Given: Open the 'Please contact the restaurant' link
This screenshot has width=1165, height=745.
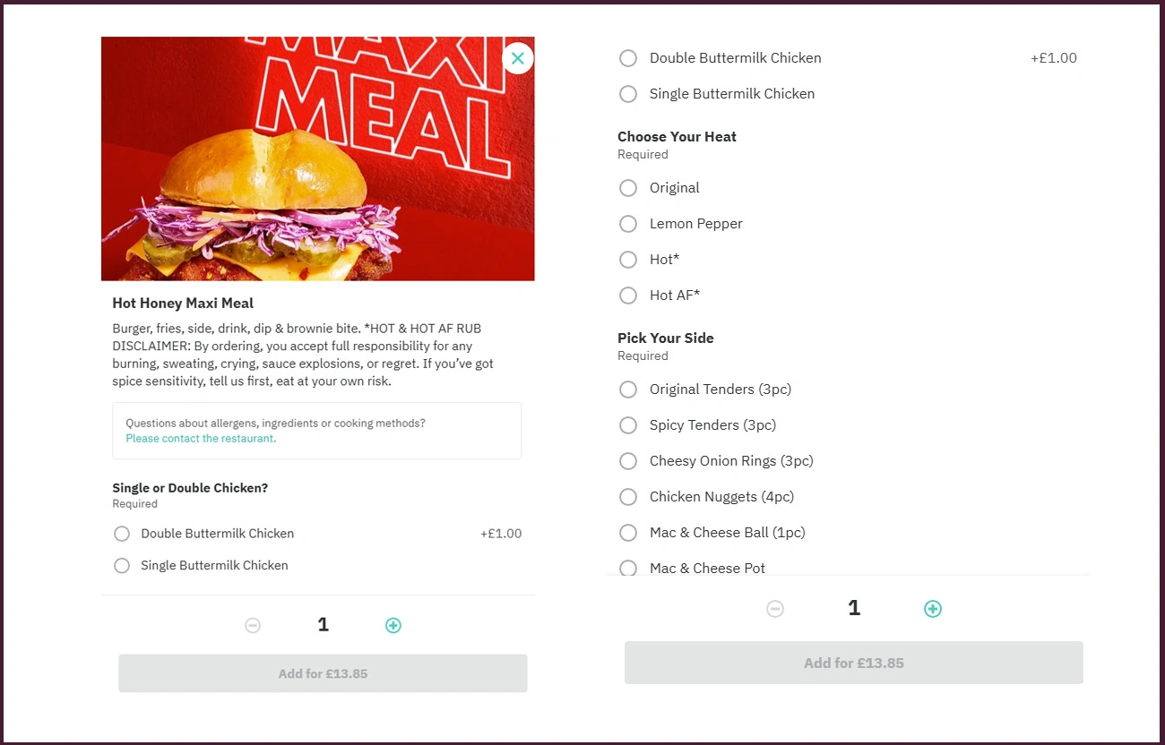Looking at the screenshot, I should [201, 439].
